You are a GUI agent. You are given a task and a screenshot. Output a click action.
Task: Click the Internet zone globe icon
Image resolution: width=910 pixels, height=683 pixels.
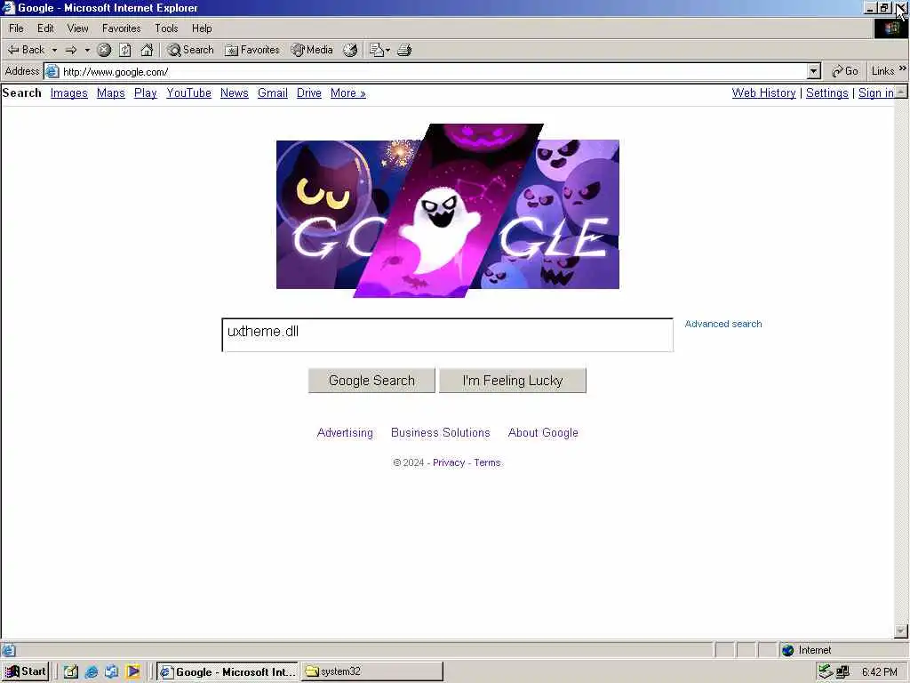click(x=787, y=650)
